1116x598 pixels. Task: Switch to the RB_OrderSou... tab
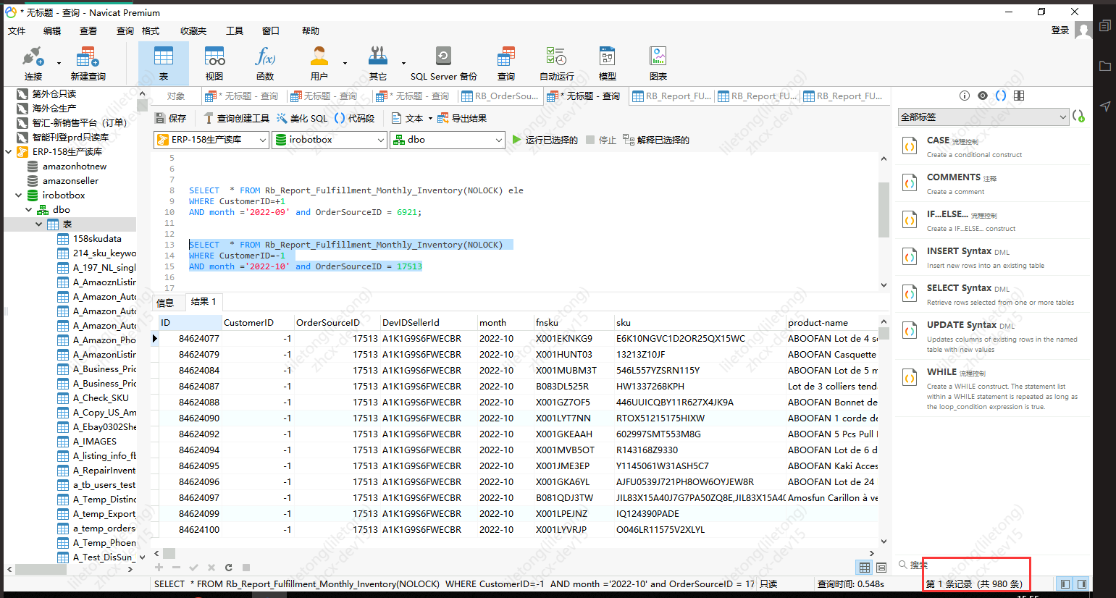tap(500, 96)
